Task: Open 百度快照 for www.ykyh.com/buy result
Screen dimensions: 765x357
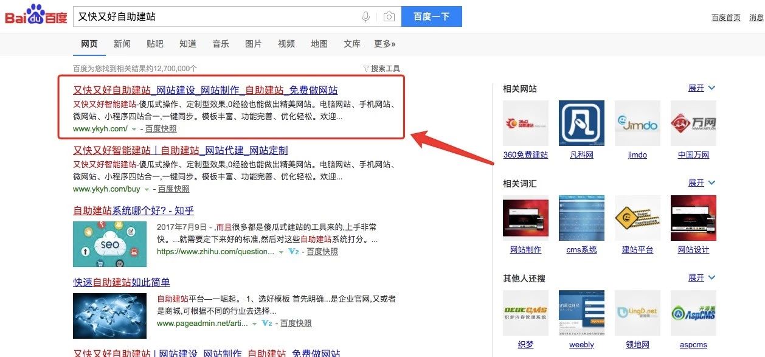Action: [174, 189]
